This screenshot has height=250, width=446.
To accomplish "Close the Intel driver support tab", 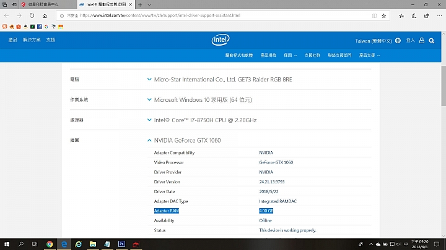I will coord(130,4).
